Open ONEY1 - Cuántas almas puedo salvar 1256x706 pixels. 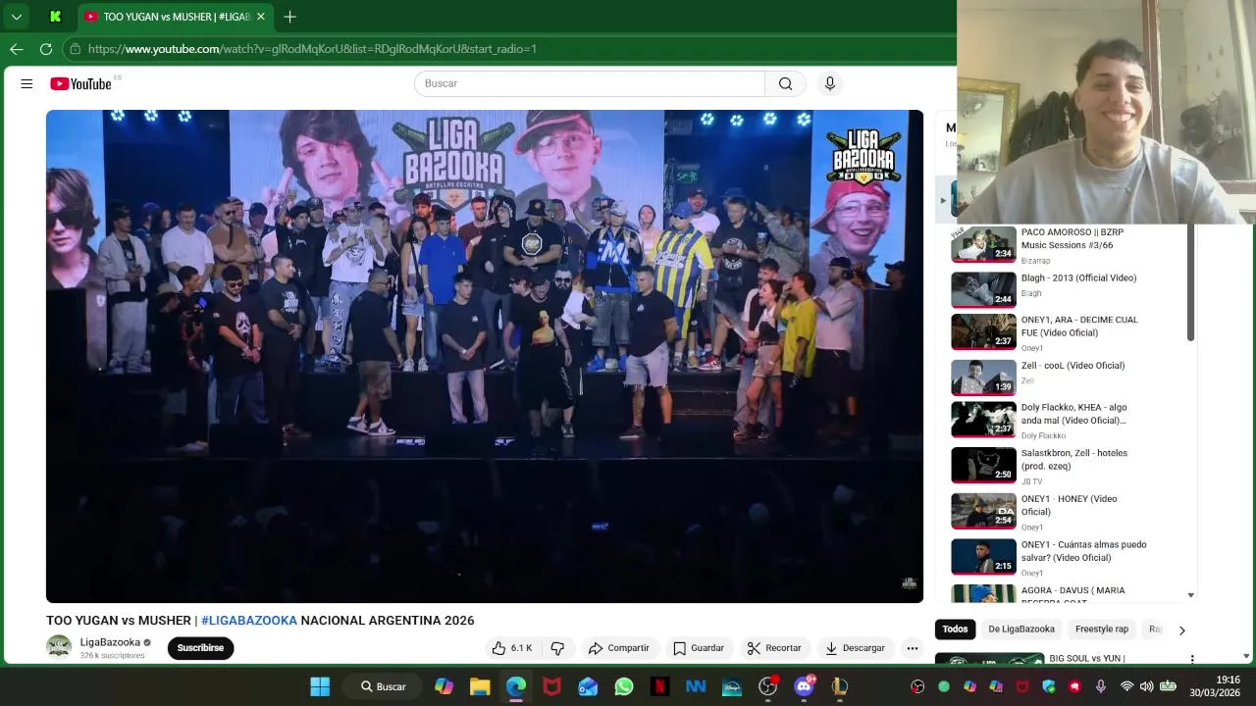1083,551
